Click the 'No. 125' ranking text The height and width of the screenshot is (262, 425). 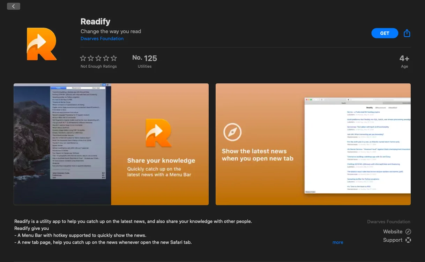point(145,58)
